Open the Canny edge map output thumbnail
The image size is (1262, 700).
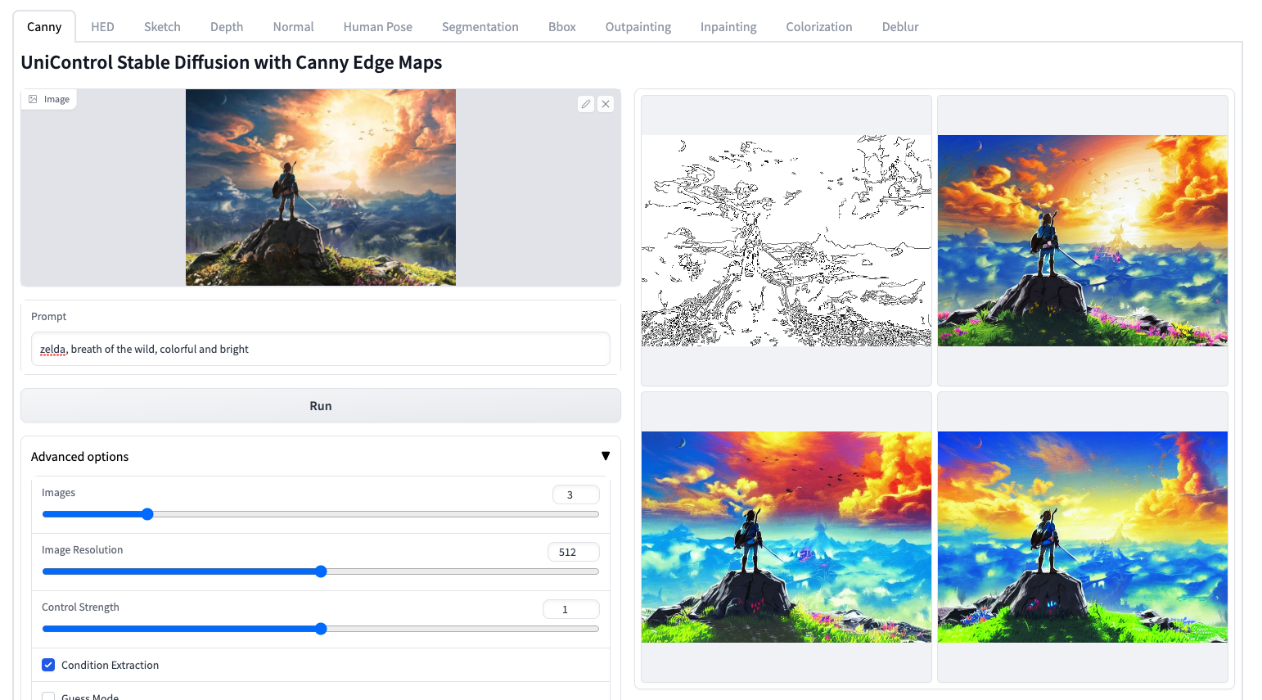[x=786, y=241]
